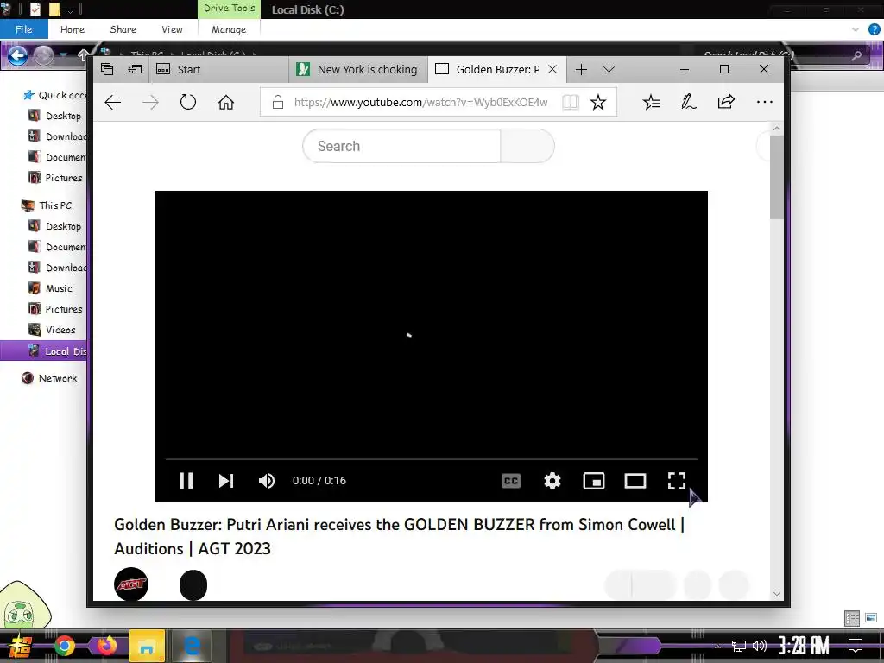Click the video progress bar
Screen dimensions: 884x663
click(432, 459)
